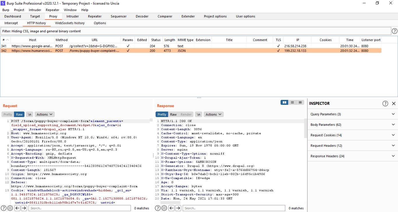Expand Request Cookies (14) in Inspector
The image size is (398, 212).
click(353, 135)
